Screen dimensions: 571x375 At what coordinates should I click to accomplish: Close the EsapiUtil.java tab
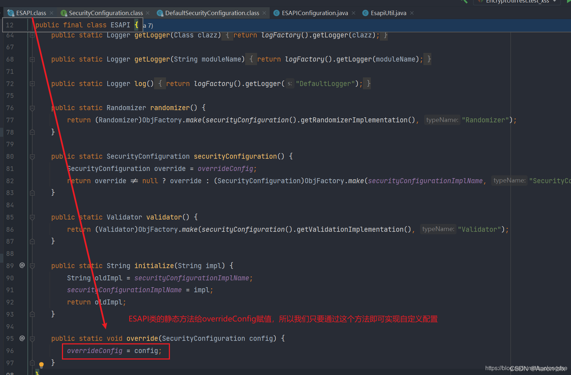pos(412,13)
